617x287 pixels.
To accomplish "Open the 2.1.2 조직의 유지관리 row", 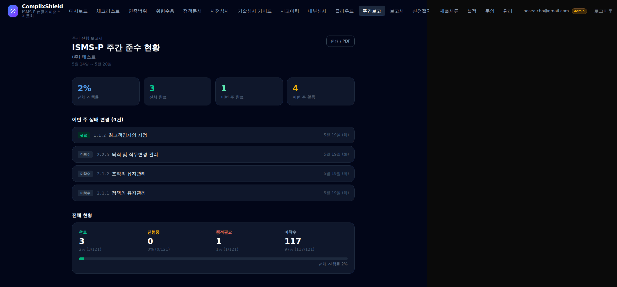I will [x=213, y=174].
